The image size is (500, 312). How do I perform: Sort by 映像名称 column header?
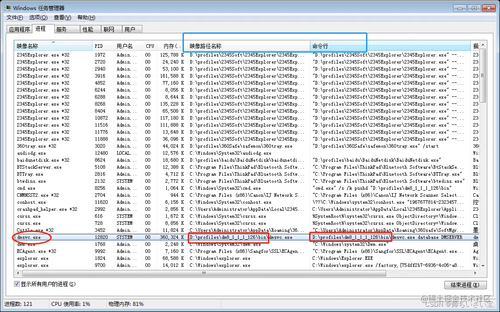coord(53,46)
